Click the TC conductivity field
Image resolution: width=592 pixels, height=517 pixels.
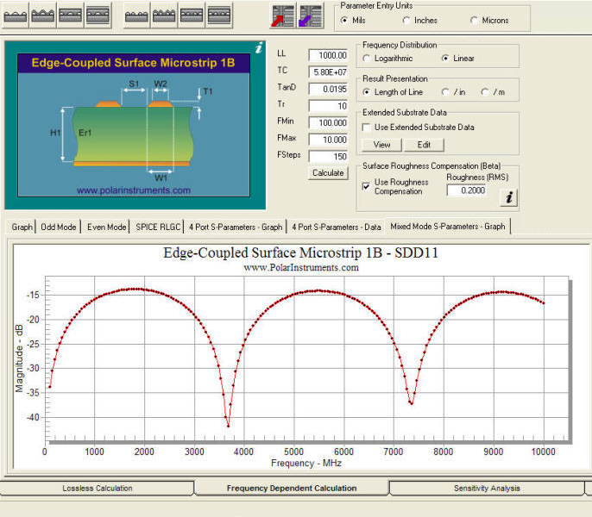[x=328, y=72]
